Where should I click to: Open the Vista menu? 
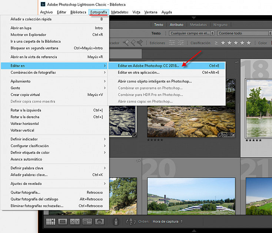tap(136, 12)
